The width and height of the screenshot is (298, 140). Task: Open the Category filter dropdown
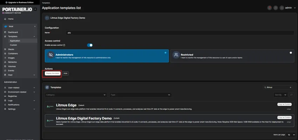(x=76, y=95)
